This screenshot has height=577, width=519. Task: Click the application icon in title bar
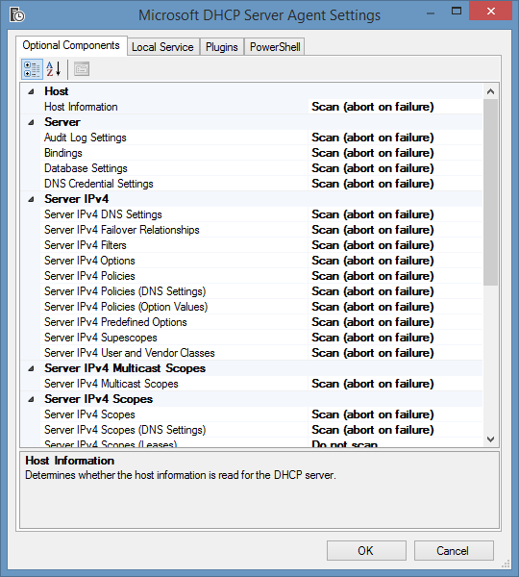pos(17,14)
